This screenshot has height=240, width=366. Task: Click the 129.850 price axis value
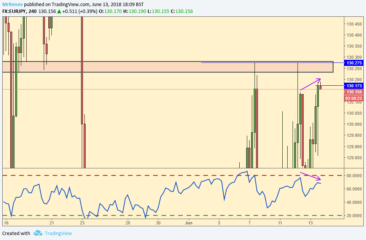[354, 158]
